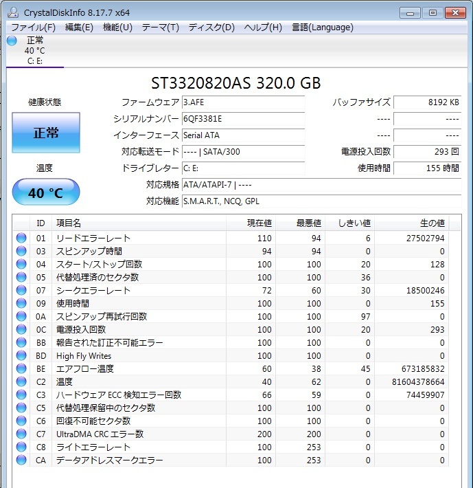
Task: Click status icon for 05 代替処理済のセクタ数
Action: pos(21,277)
